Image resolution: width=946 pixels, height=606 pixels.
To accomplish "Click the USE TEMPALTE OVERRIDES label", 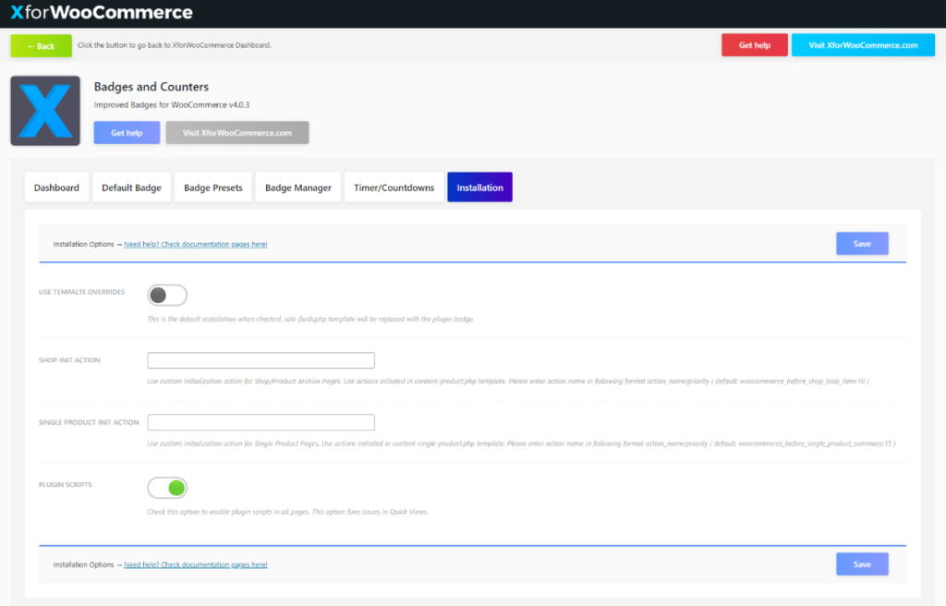I will pos(81,292).
